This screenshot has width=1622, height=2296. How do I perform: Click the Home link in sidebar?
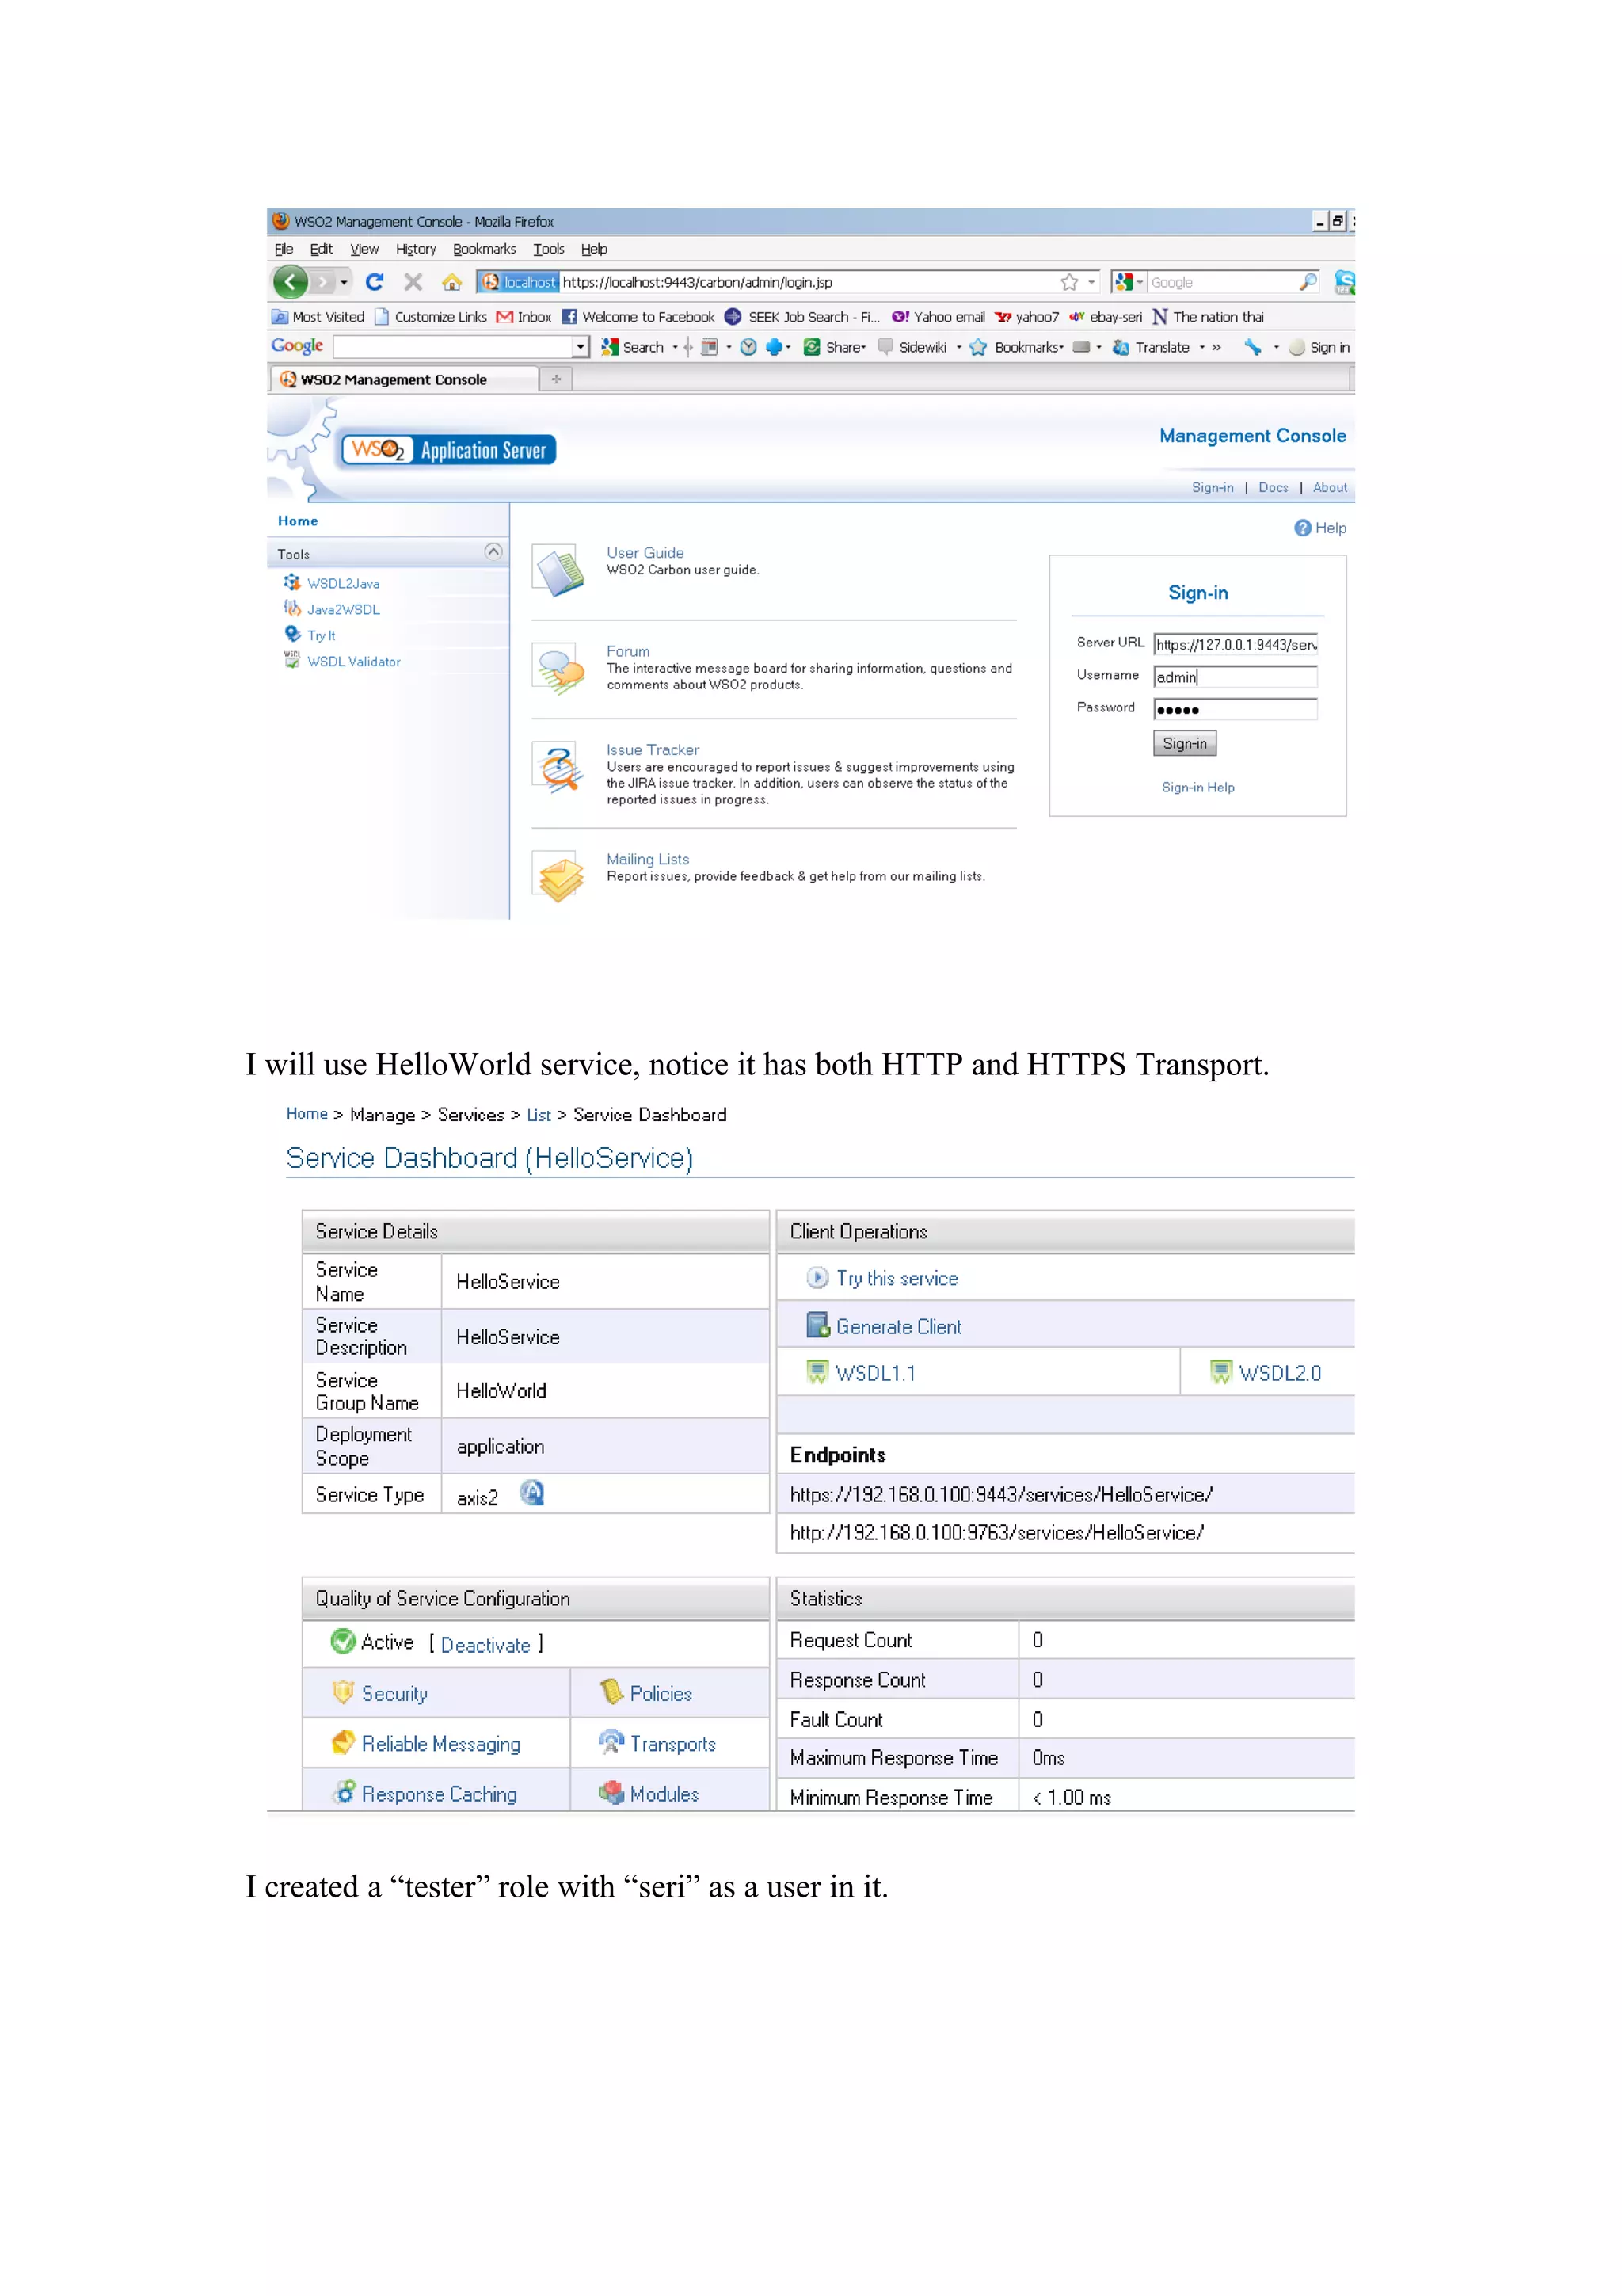point(298,521)
